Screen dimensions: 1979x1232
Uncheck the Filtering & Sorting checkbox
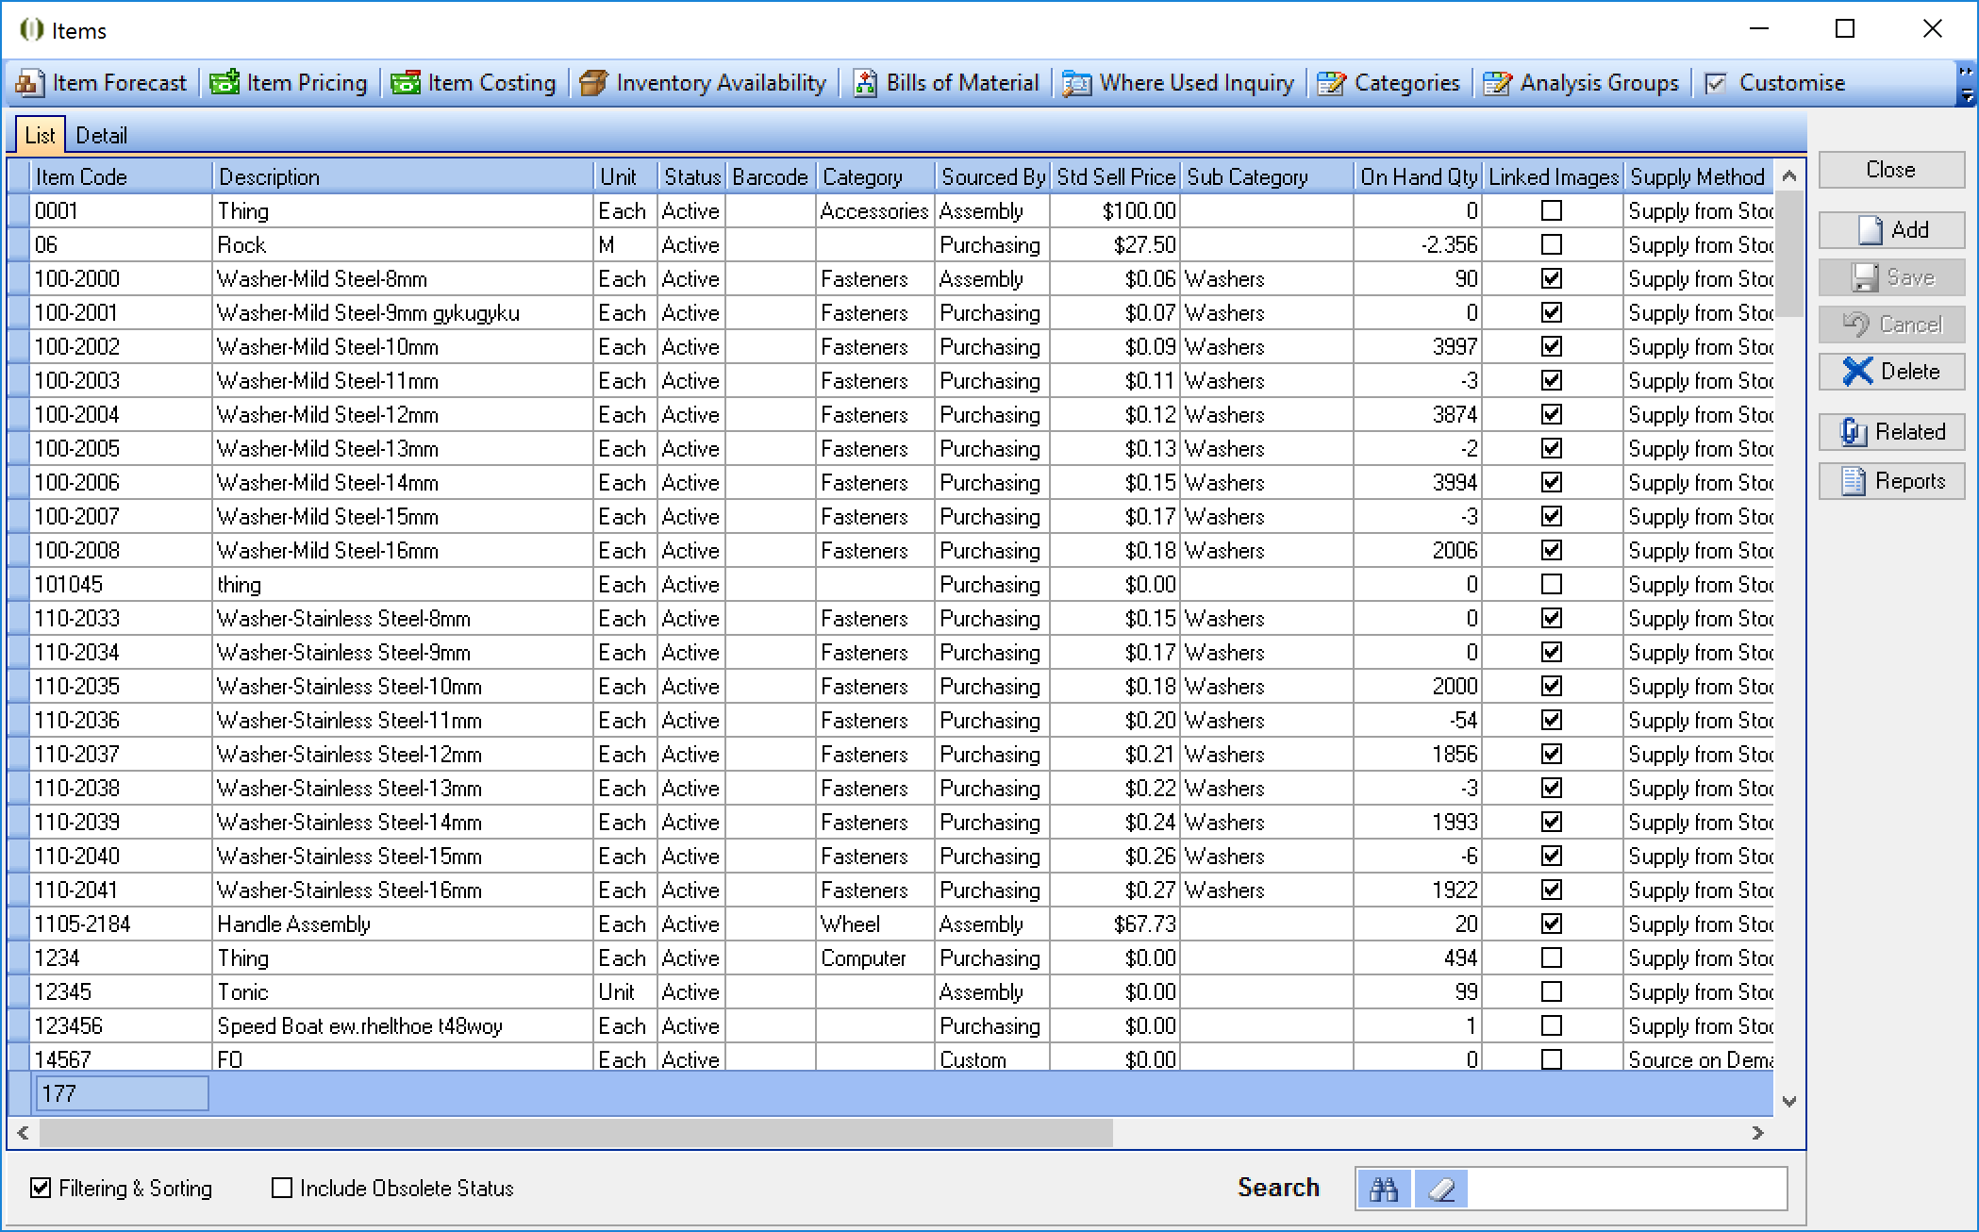41,1188
